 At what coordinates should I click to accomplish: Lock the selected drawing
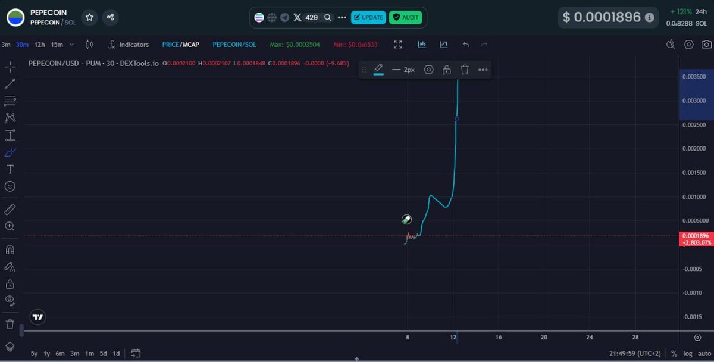446,70
